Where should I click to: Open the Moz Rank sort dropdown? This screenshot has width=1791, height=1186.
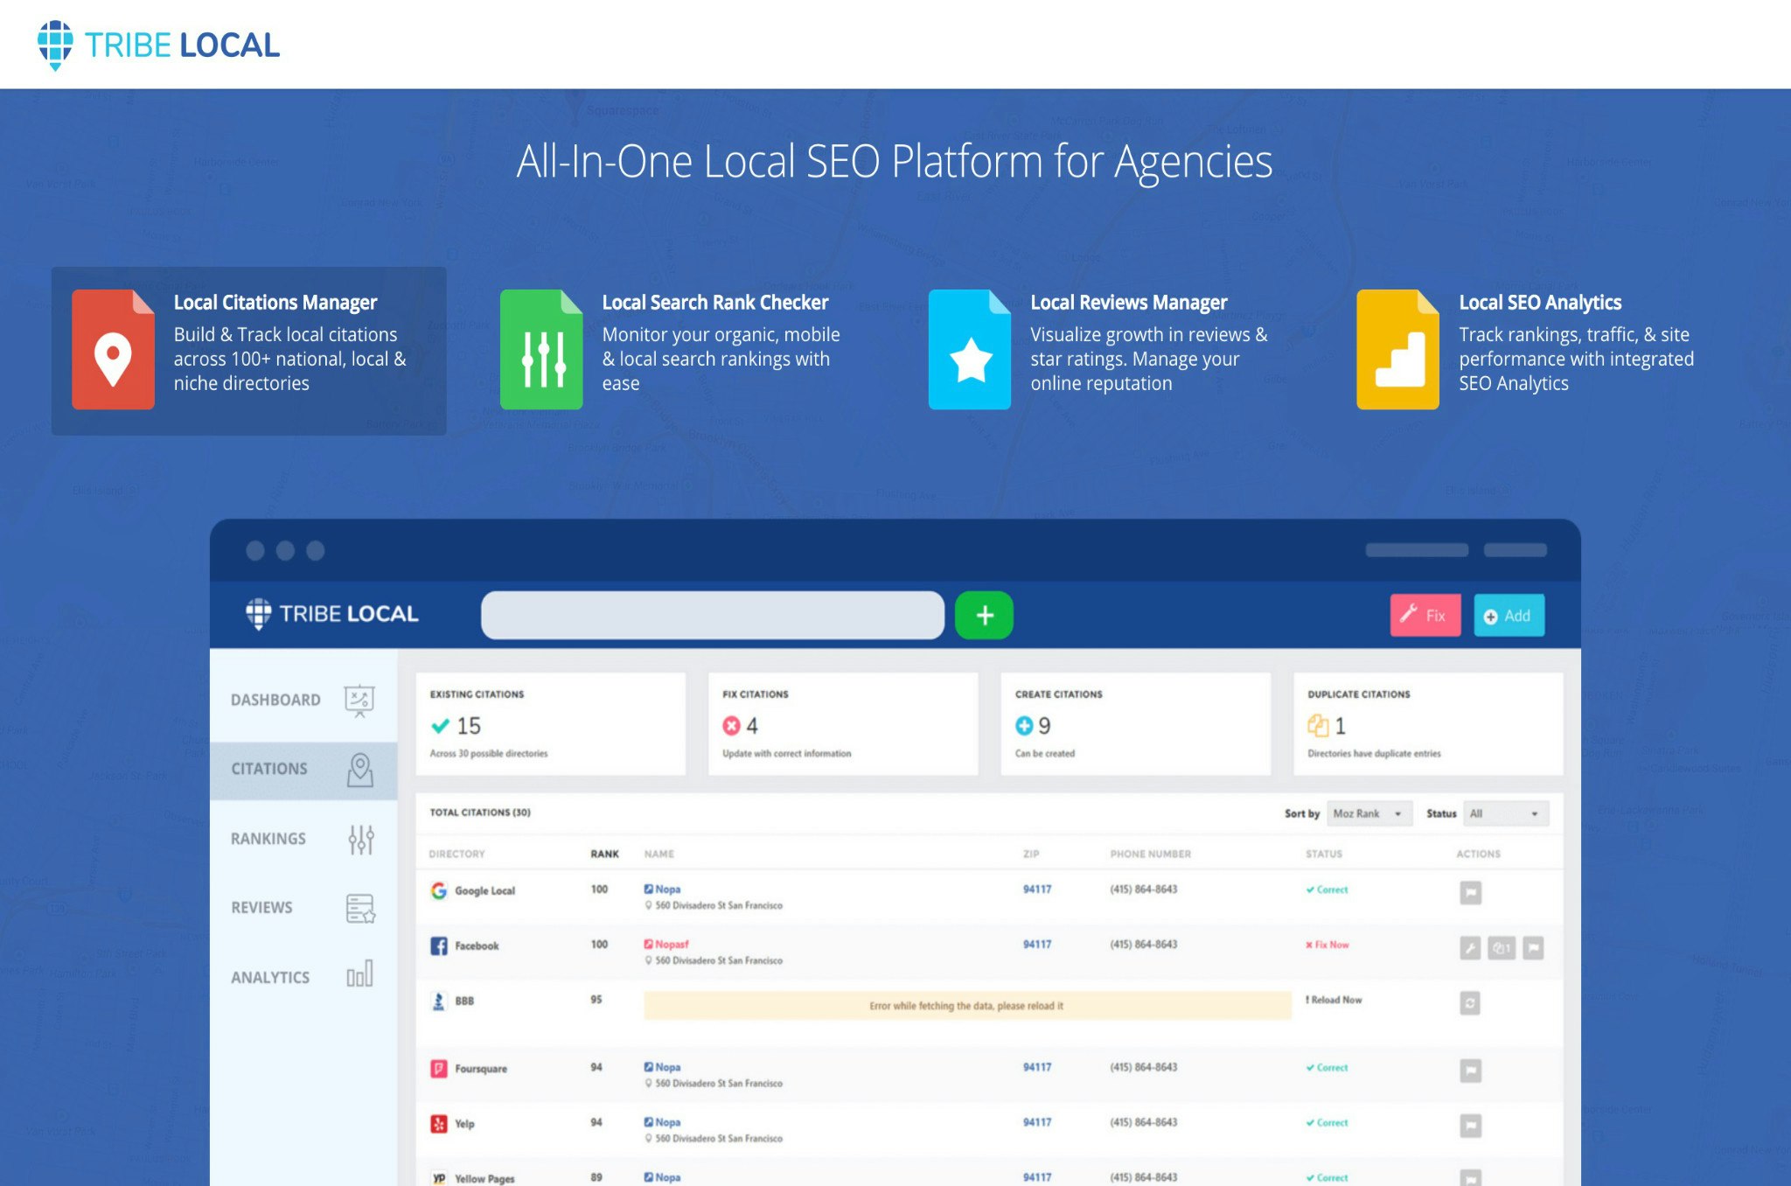1369,813
